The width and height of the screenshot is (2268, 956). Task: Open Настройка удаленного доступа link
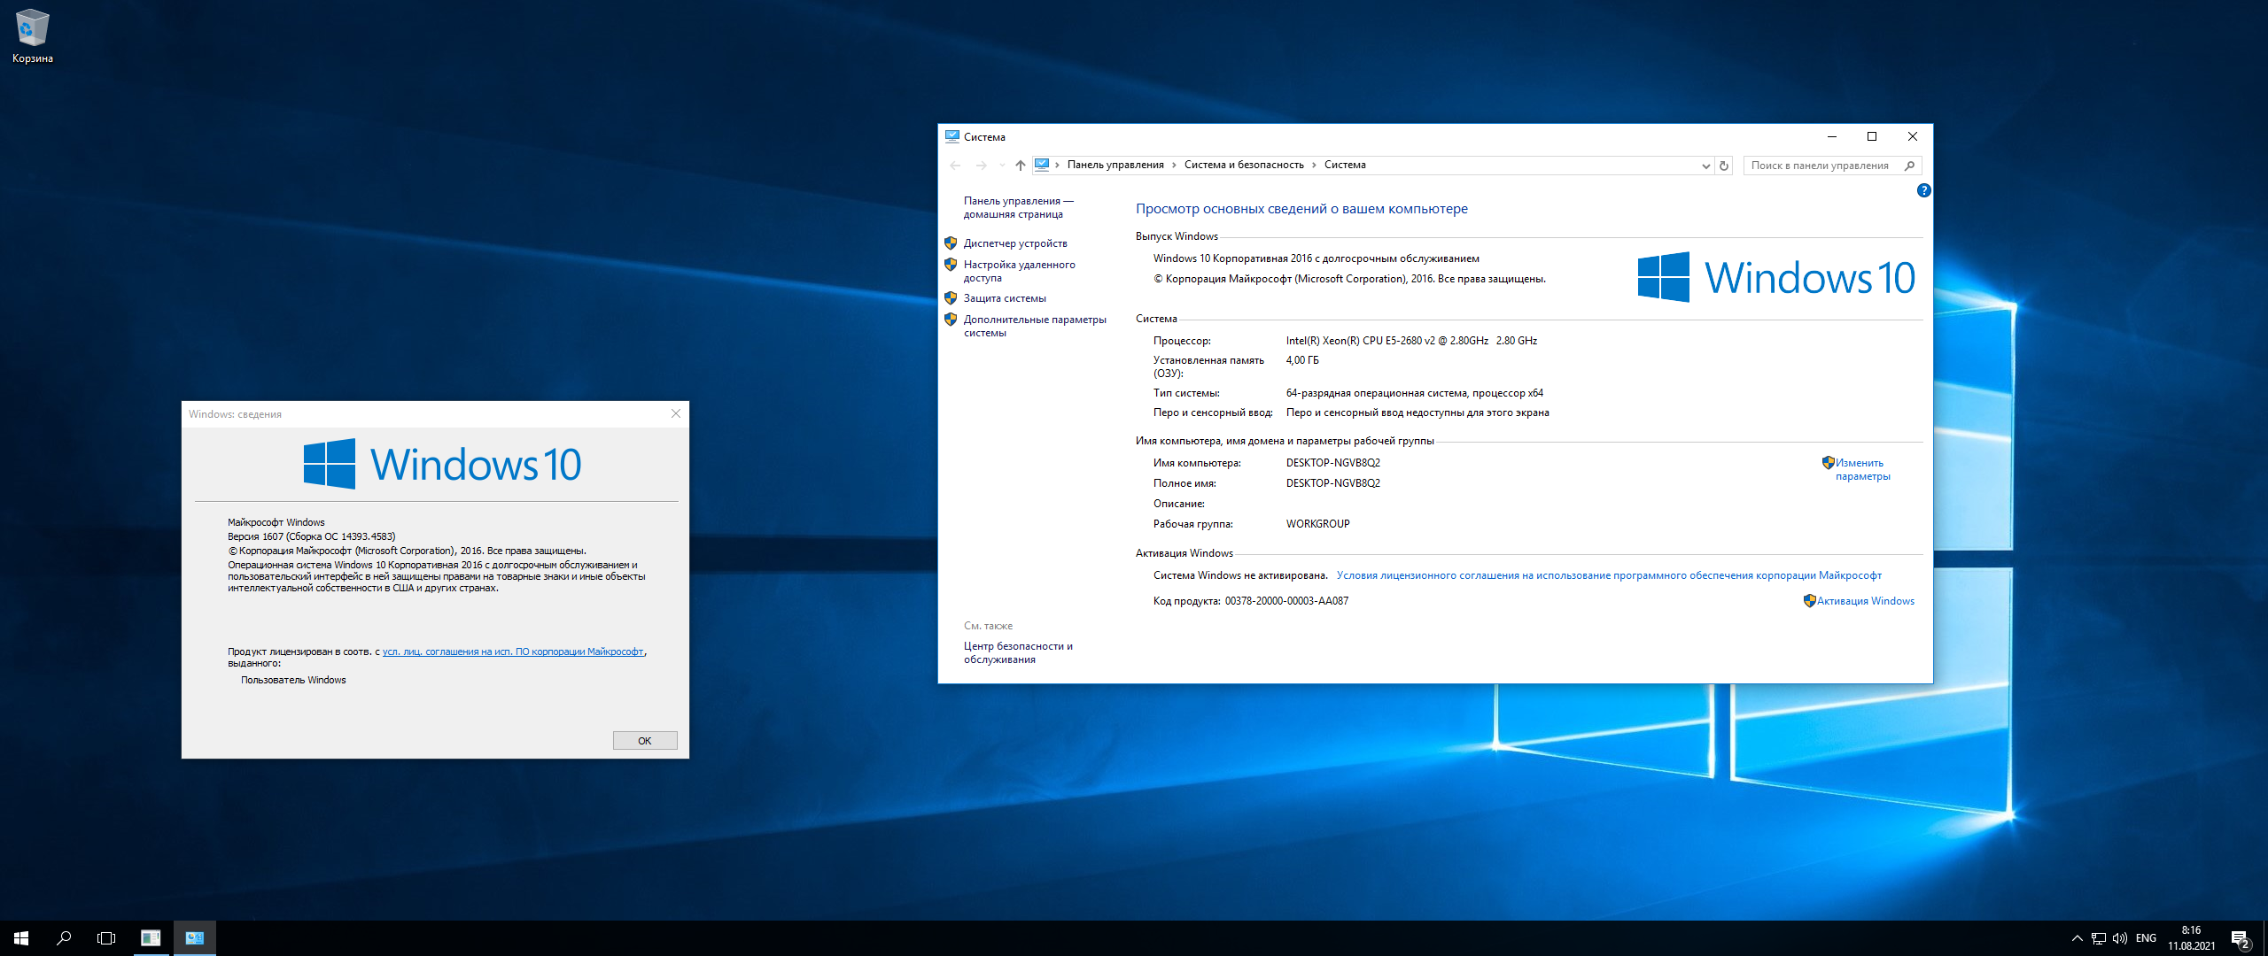click(x=1019, y=272)
